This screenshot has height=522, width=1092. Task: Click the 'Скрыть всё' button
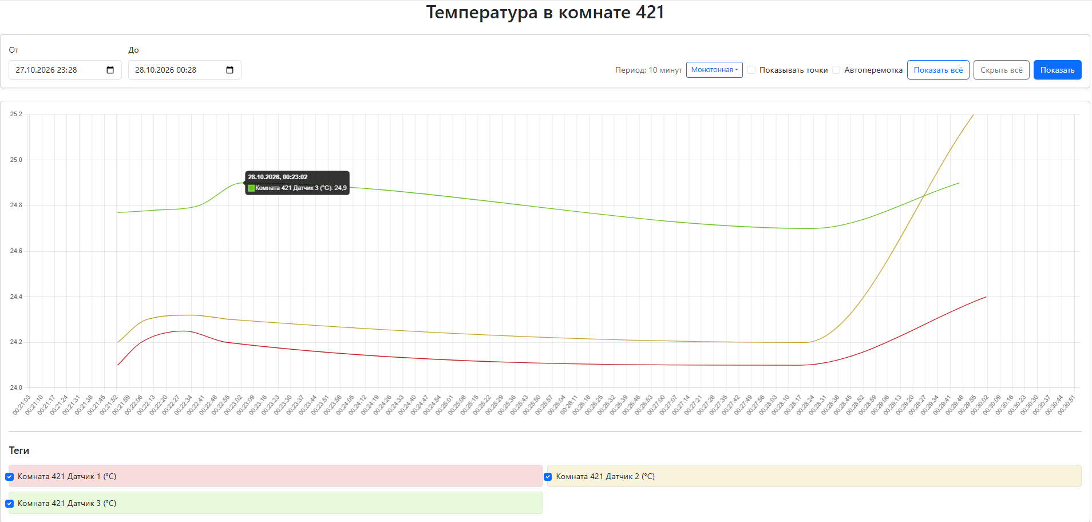tap(1002, 70)
